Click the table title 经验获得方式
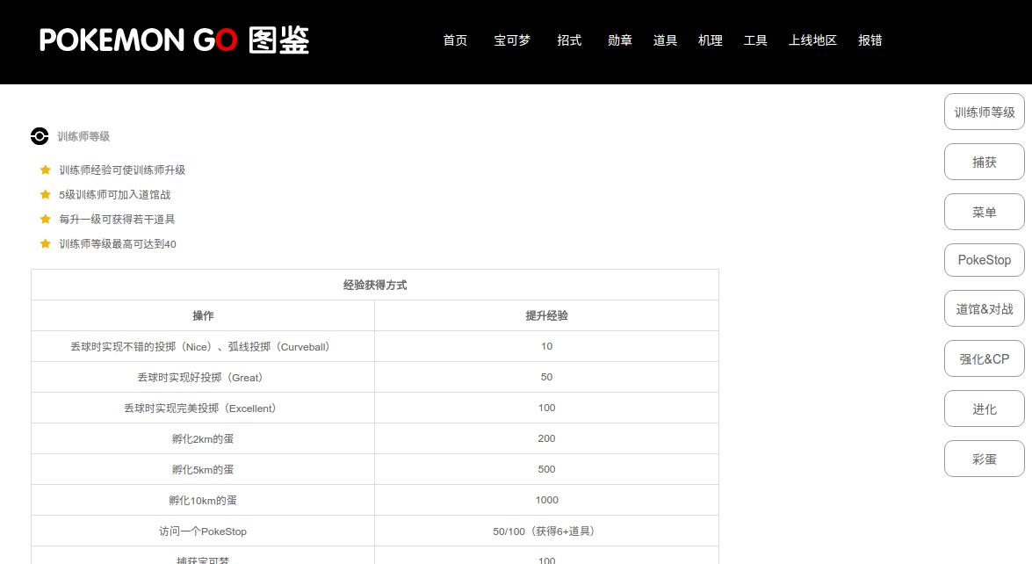The width and height of the screenshot is (1032, 564). pyautogui.click(x=375, y=285)
